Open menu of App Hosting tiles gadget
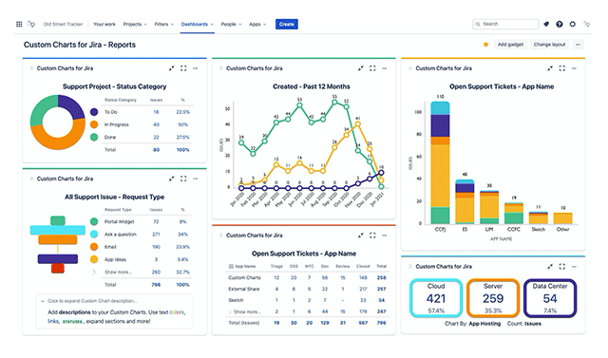The width and height of the screenshot is (608, 358). (x=574, y=267)
